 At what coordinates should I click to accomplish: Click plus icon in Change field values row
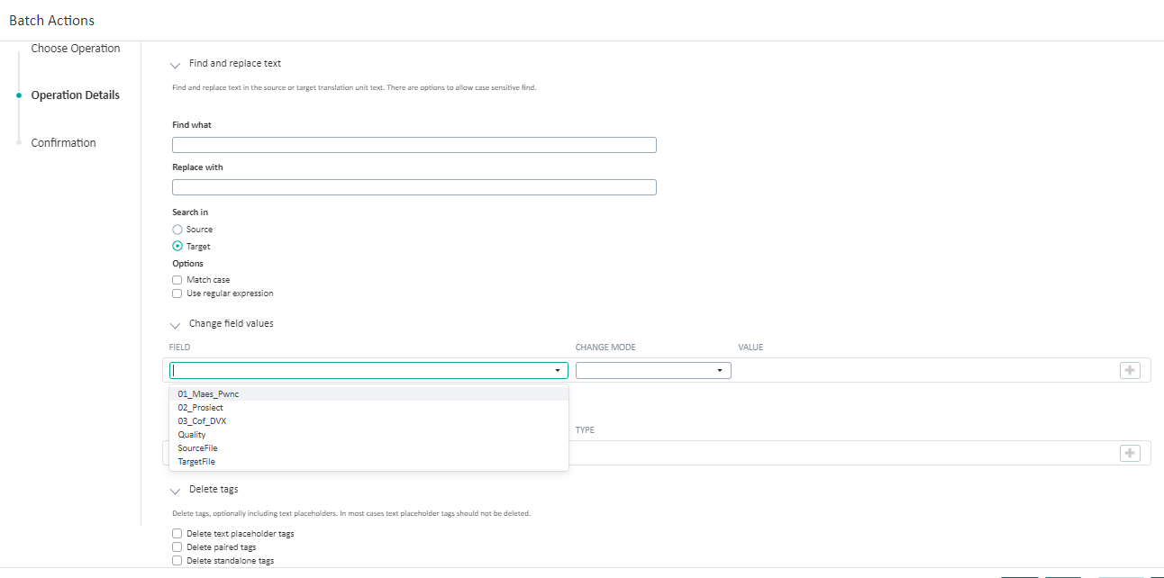[1130, 370]
